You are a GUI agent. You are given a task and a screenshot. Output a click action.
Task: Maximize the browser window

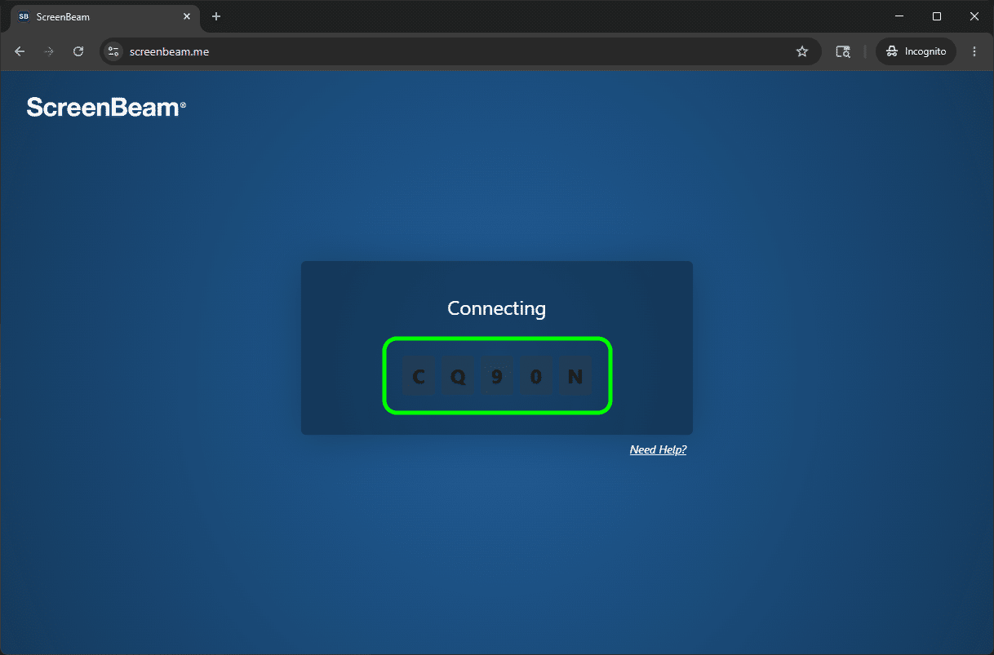[x=937, y=16]
